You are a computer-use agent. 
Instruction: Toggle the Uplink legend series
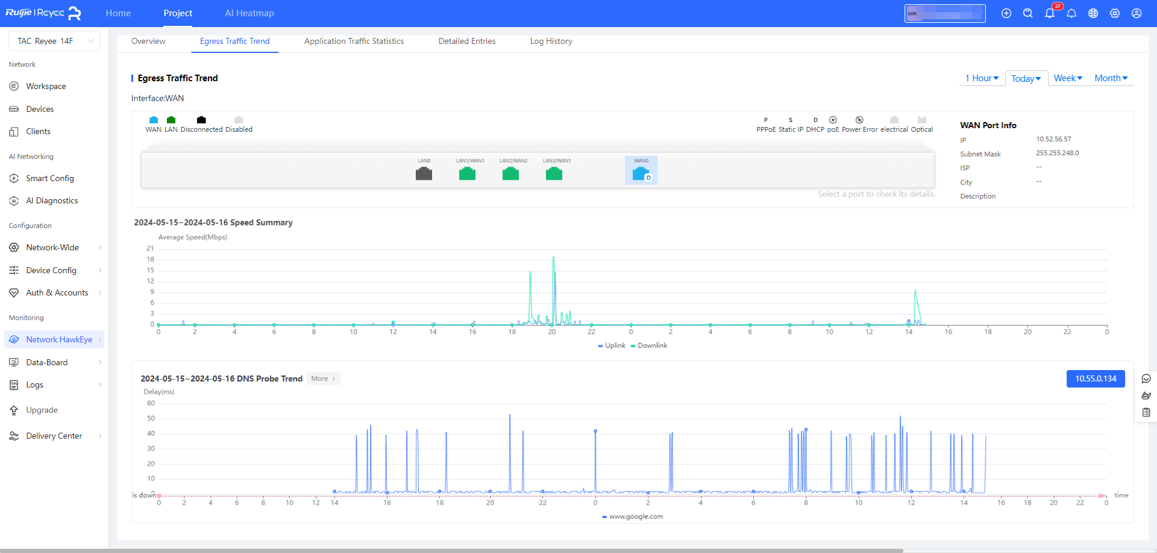[x=612, y=345]
